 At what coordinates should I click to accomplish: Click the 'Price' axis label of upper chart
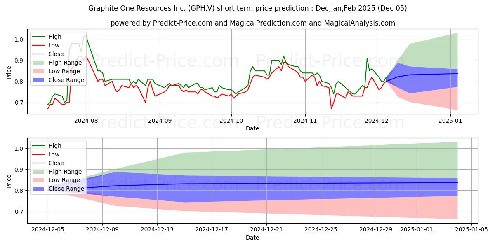coord(9,72)
